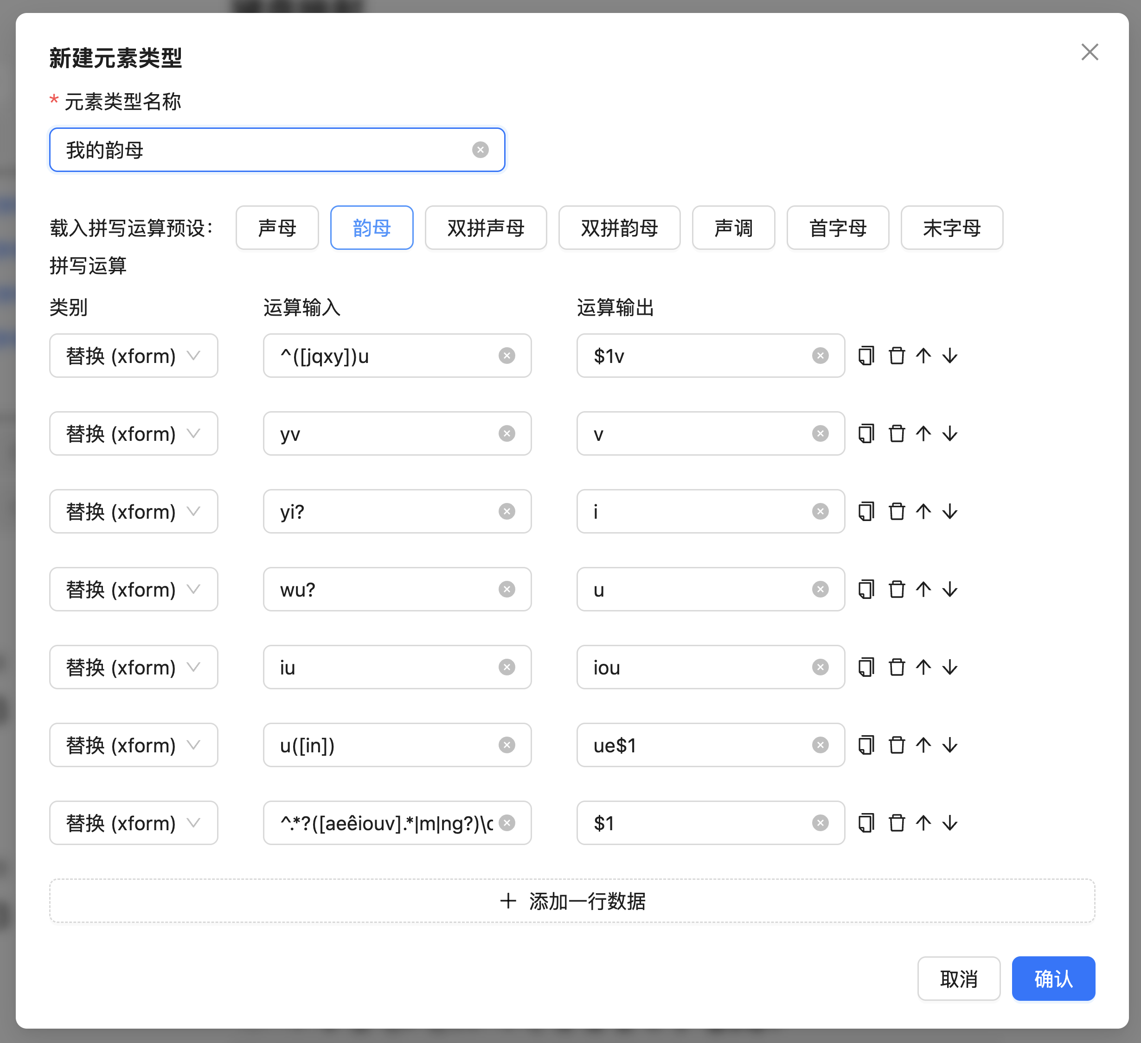Viewport: 1141px width, 1043px height.
Task: Load the 双拼韵母 preset
Action: tap(619, 228)
